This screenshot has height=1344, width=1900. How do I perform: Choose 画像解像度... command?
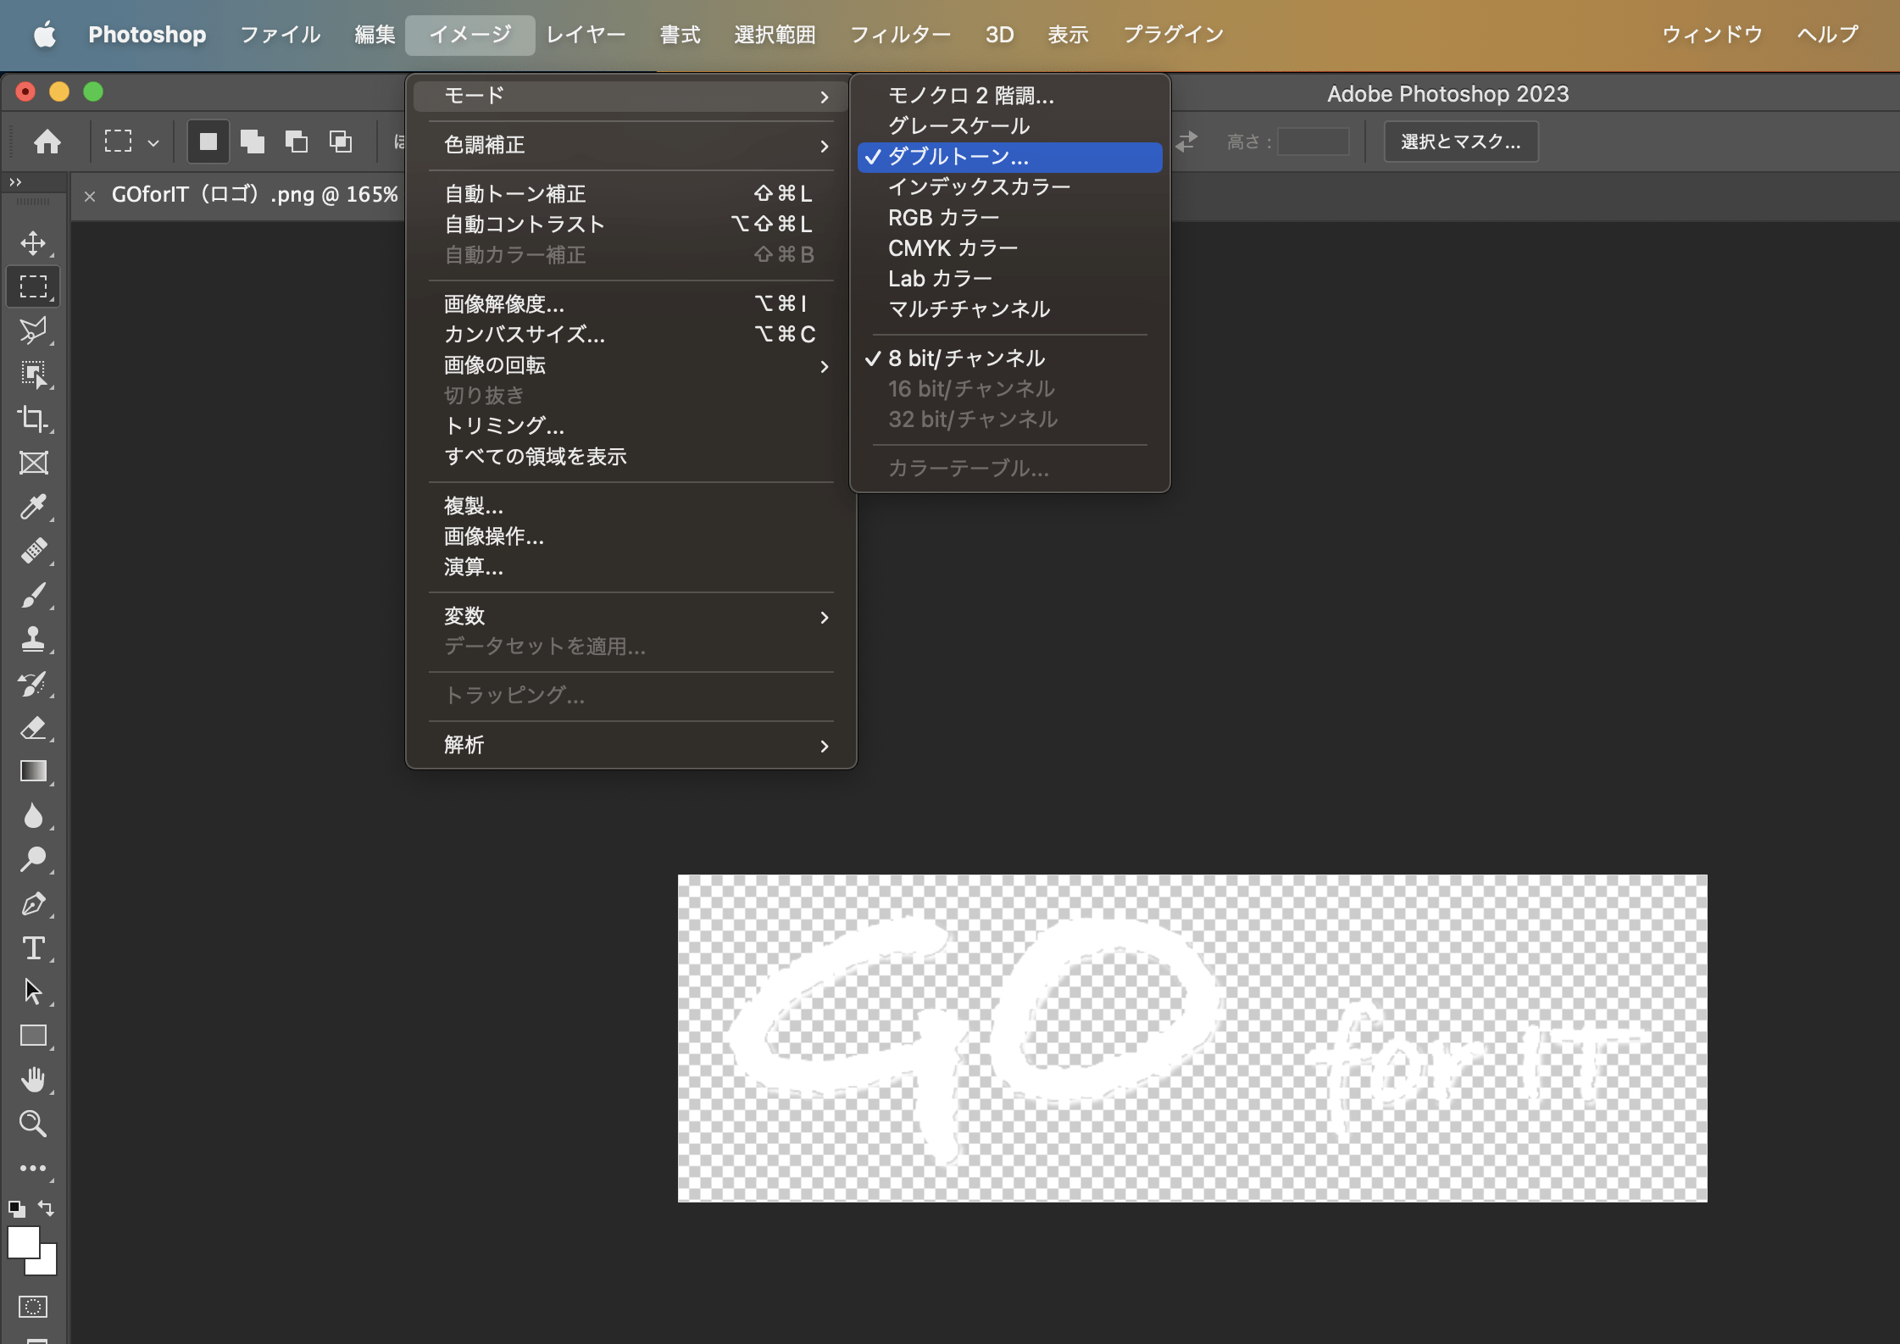coord(631,304)
